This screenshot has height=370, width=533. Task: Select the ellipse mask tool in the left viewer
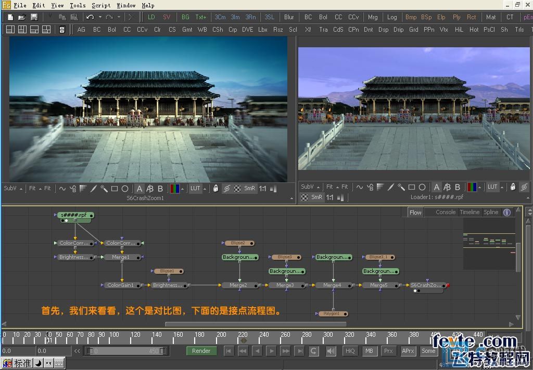(x=125, y=189)
